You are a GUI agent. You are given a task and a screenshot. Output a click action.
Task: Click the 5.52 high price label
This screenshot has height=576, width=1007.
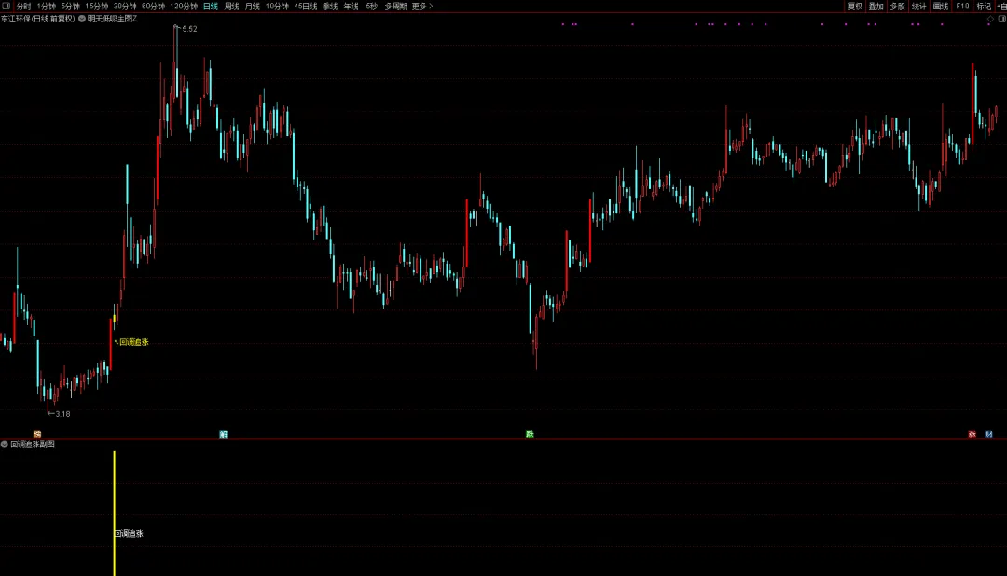(189, 29)
